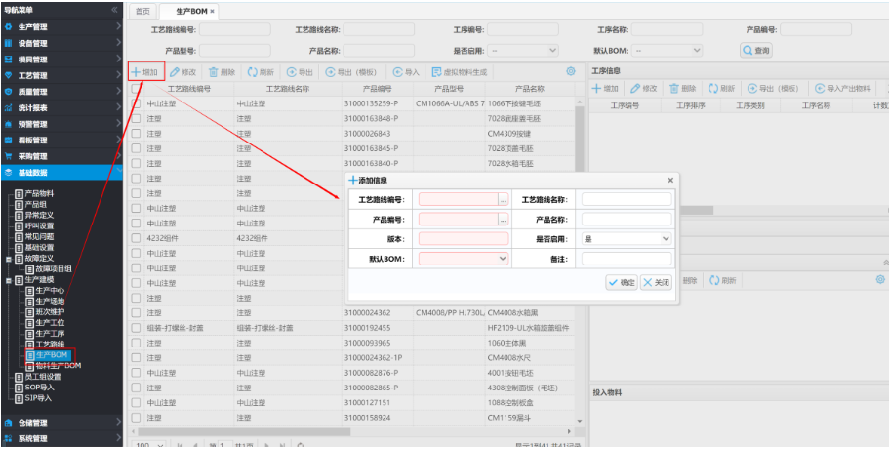Click the 虚拟物料生成 toolbar button

click(450, 71)
